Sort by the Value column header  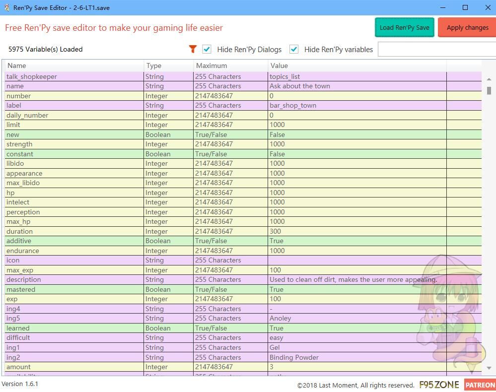pos(356,65)
